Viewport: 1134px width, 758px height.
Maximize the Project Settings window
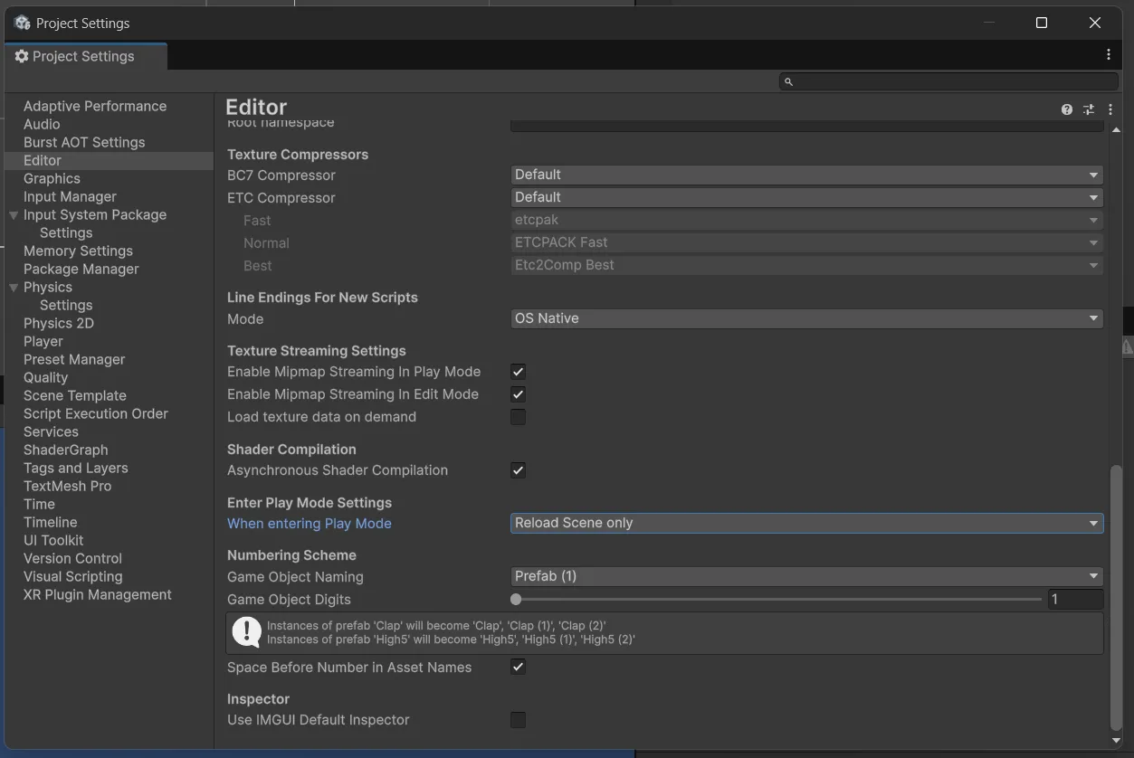(x=1042, y=23)
